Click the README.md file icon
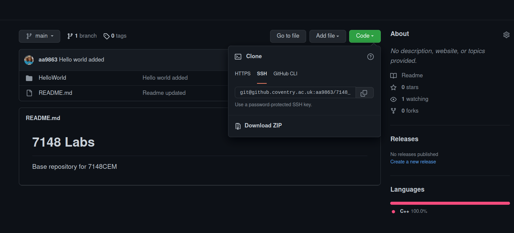The image size is (514, 233). pyautogui.click(x=29, y=93)
